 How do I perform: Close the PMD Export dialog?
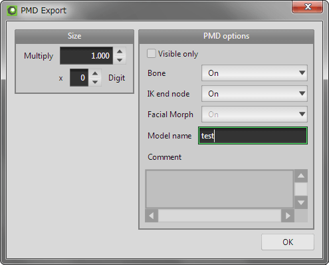(307, 7)
